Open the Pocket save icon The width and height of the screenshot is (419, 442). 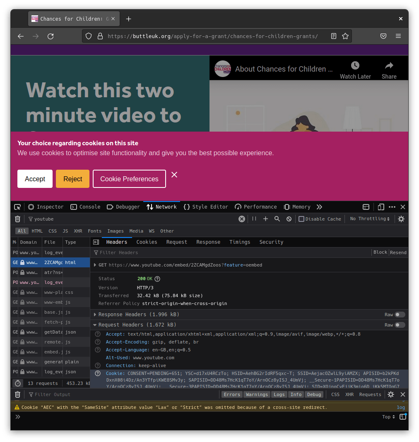coord(383,36)
